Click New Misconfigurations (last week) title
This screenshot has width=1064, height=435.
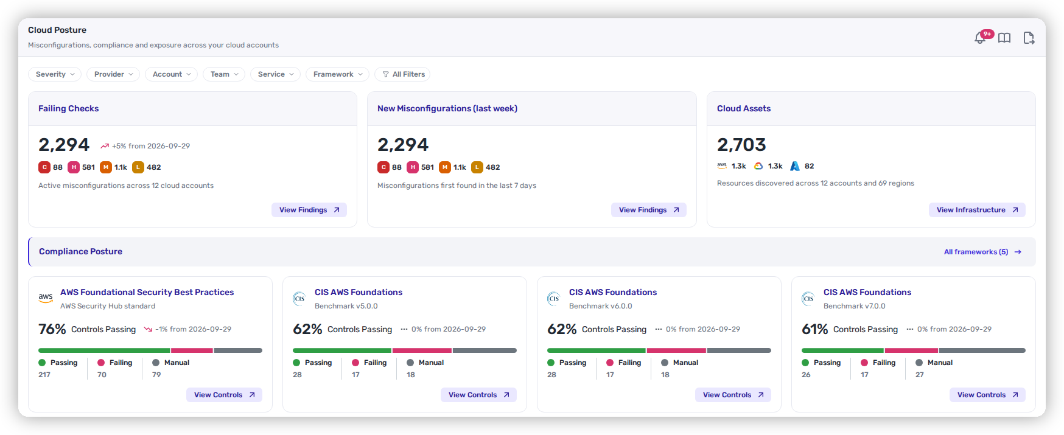pos(447,108)
